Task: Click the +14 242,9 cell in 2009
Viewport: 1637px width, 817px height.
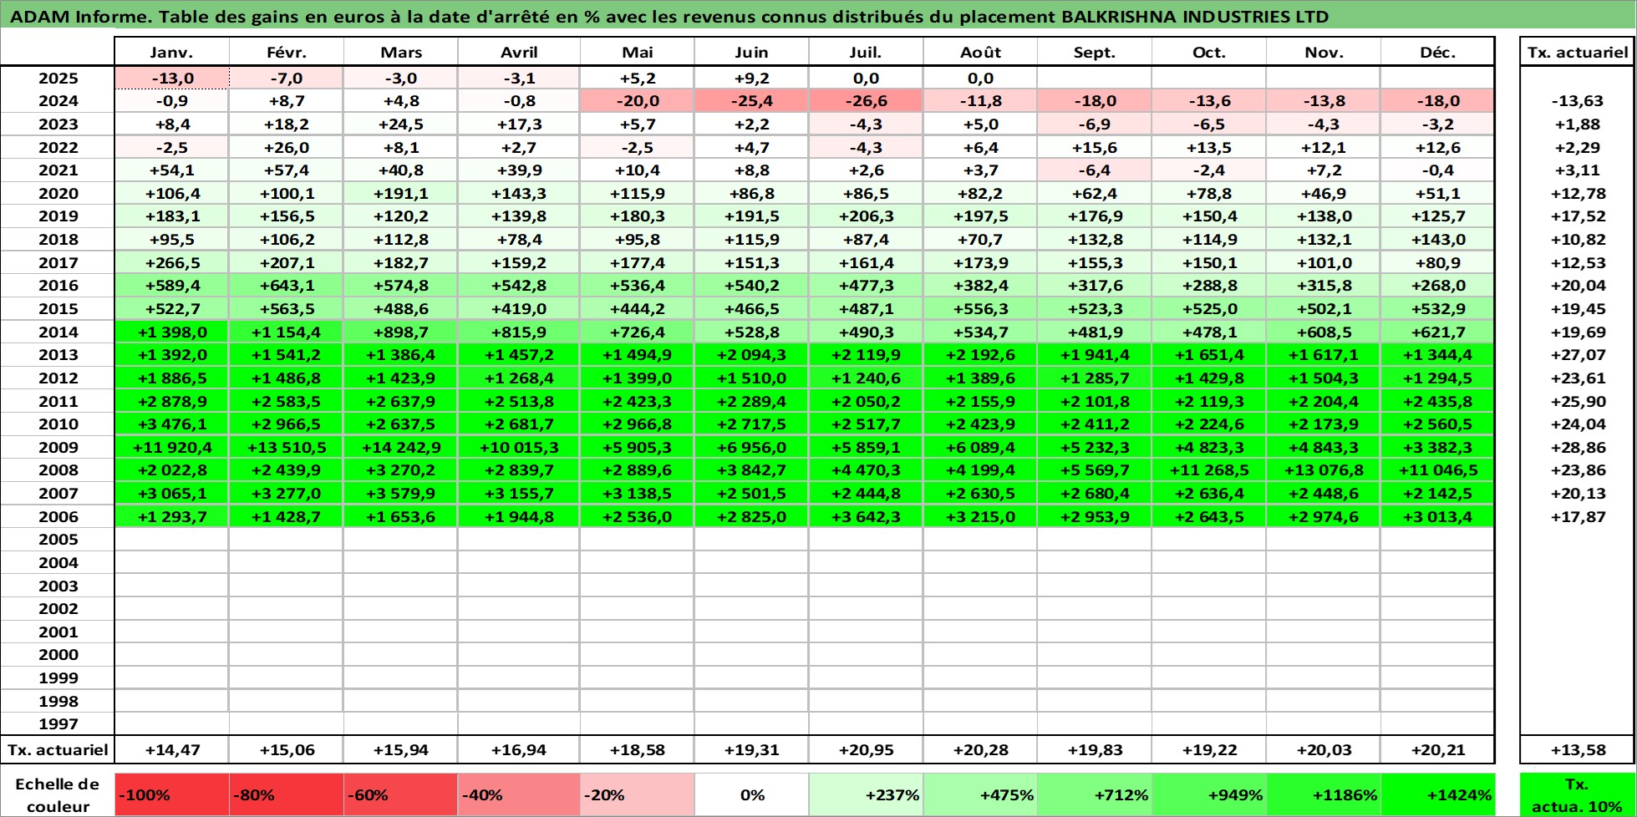Action: [401, 448]
